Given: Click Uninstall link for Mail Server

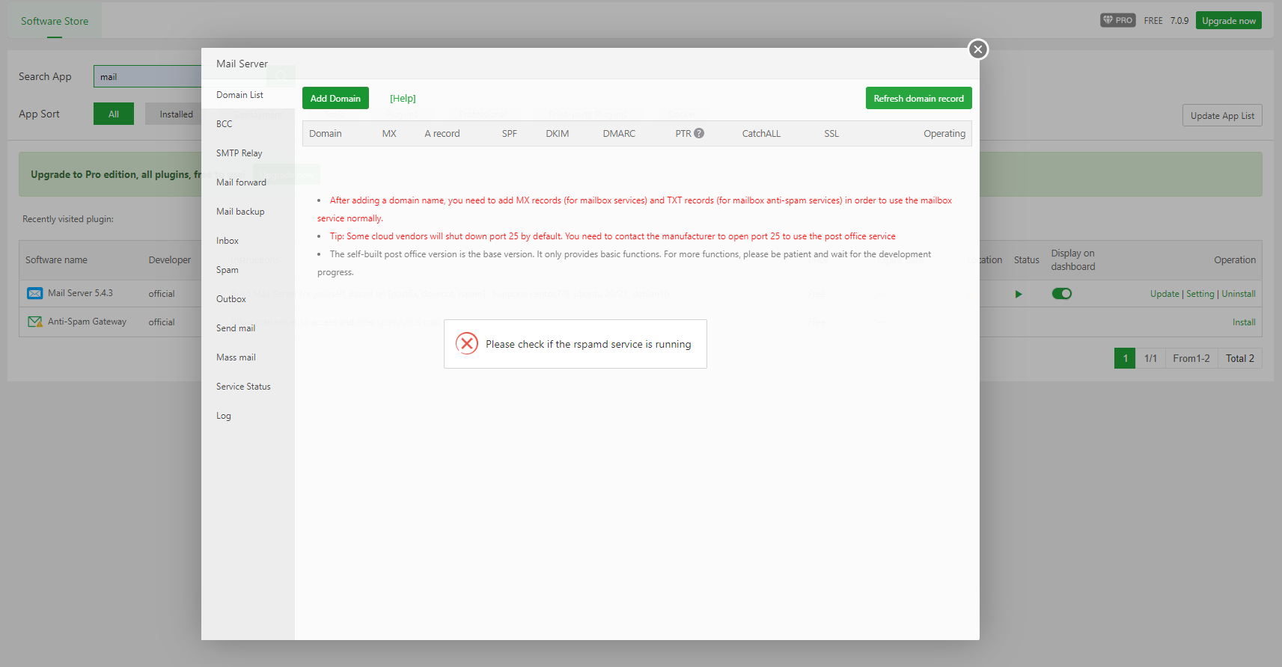Looking at the screenshot, I should coord(1239,294).
